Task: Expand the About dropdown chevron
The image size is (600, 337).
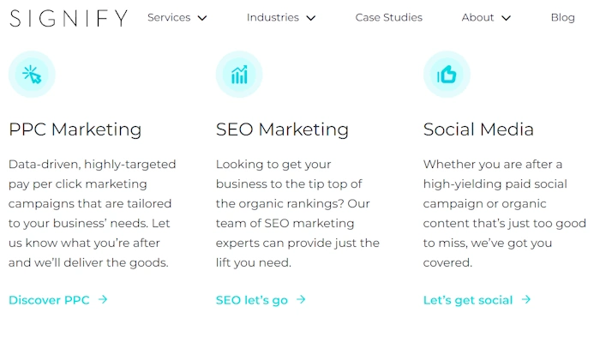Action: 506,18
